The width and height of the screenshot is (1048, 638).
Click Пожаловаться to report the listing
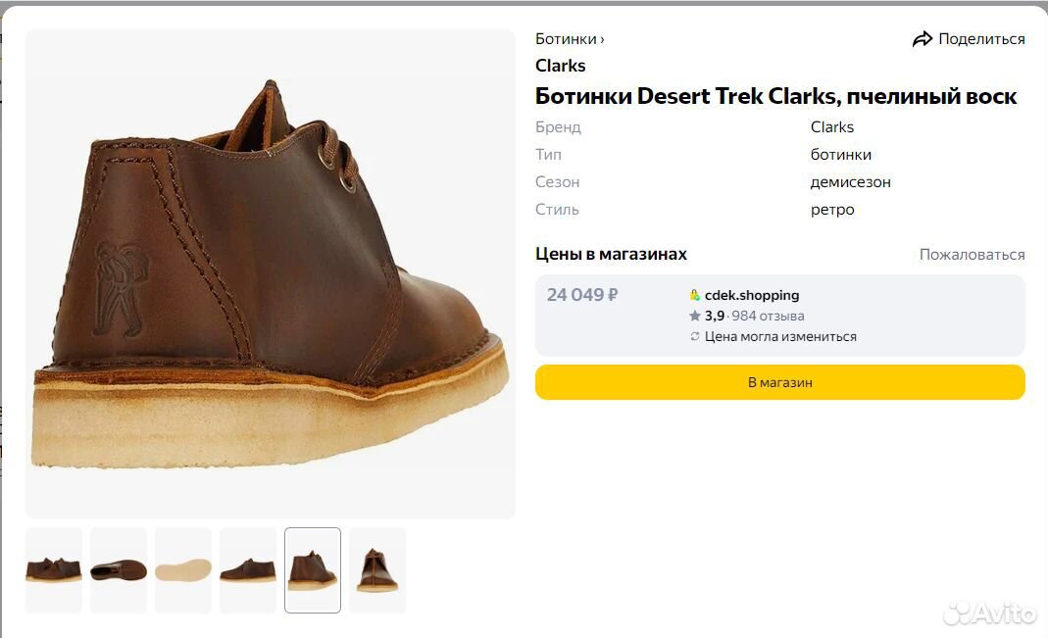(x=972, y=255)
